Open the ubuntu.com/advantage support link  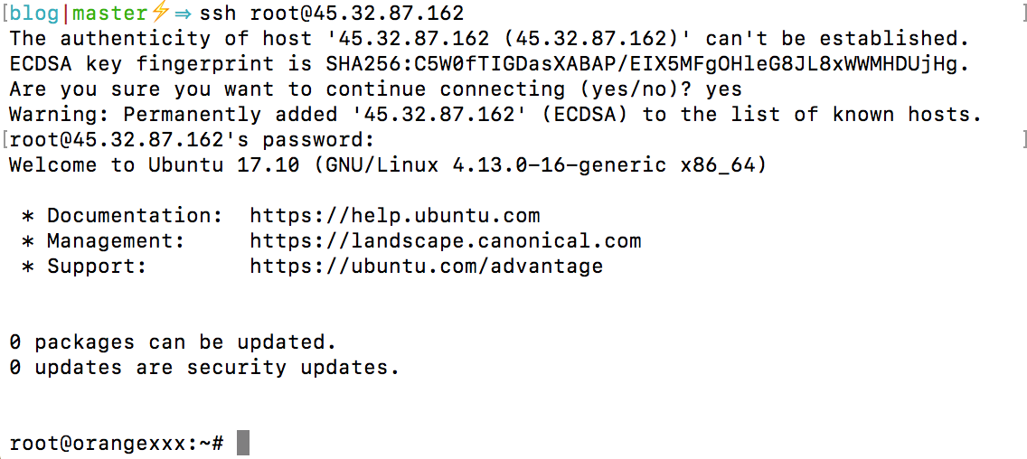click(x=427, y=267)
